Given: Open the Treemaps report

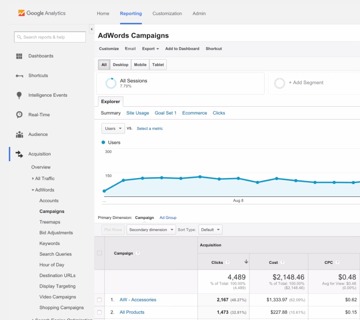Looking at the screenshot, I should click(50, 222).
